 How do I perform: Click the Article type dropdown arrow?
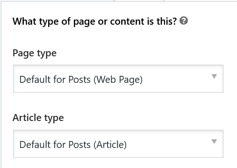214,141
